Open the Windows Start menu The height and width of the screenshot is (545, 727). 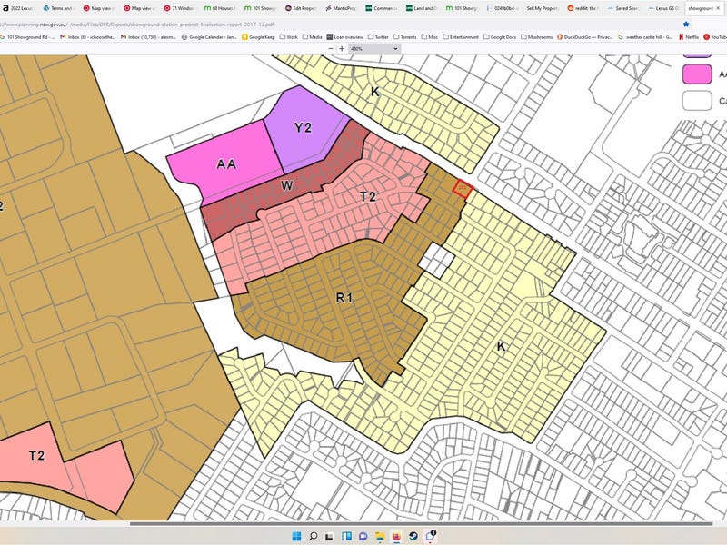(296, 536)
